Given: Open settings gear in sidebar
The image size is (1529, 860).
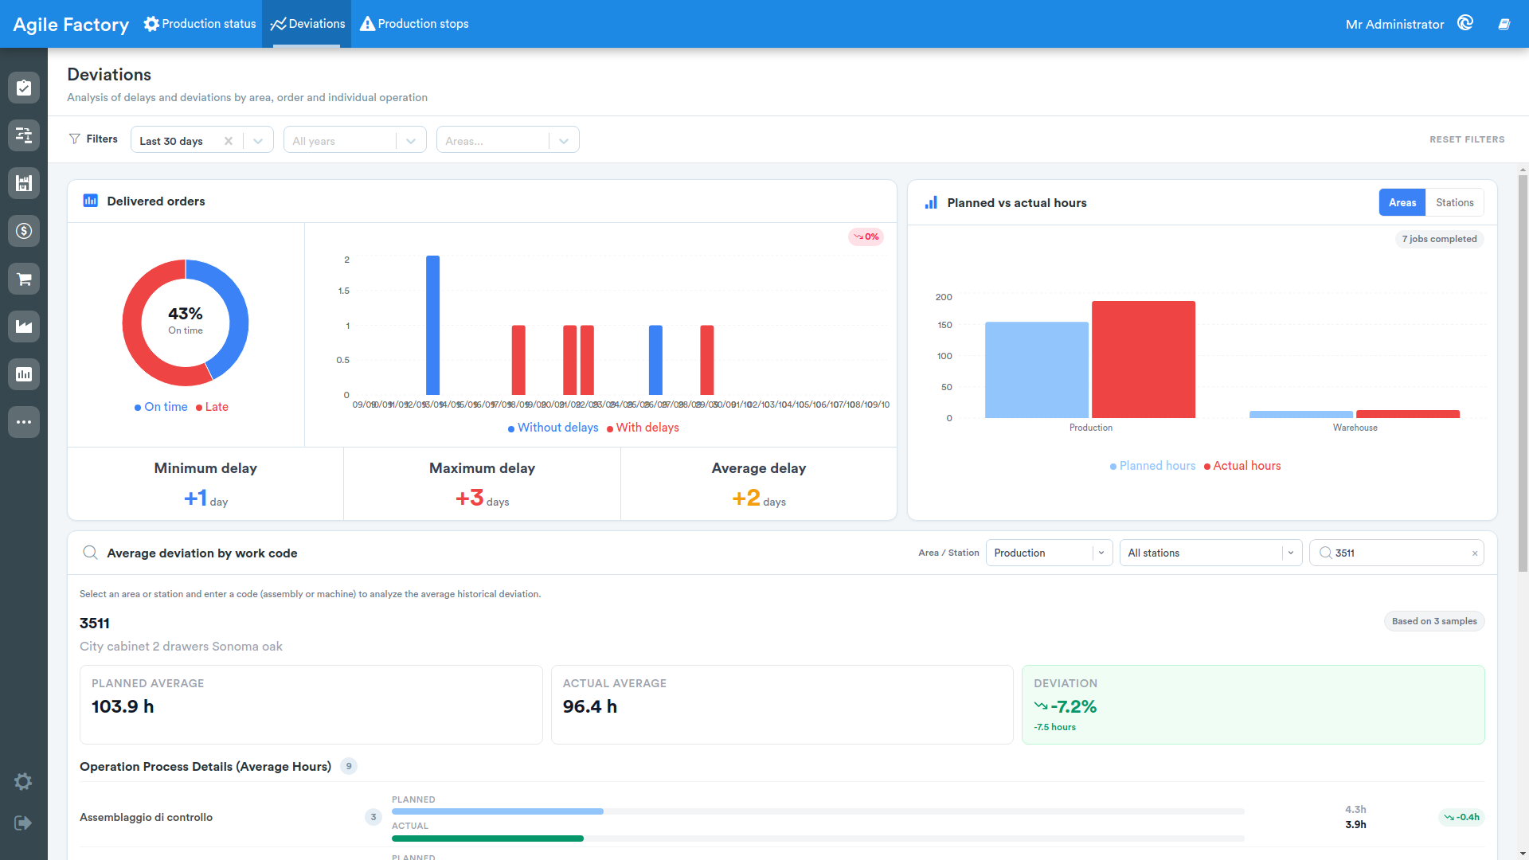Looking at the screenshot, I should pos(23,781).
